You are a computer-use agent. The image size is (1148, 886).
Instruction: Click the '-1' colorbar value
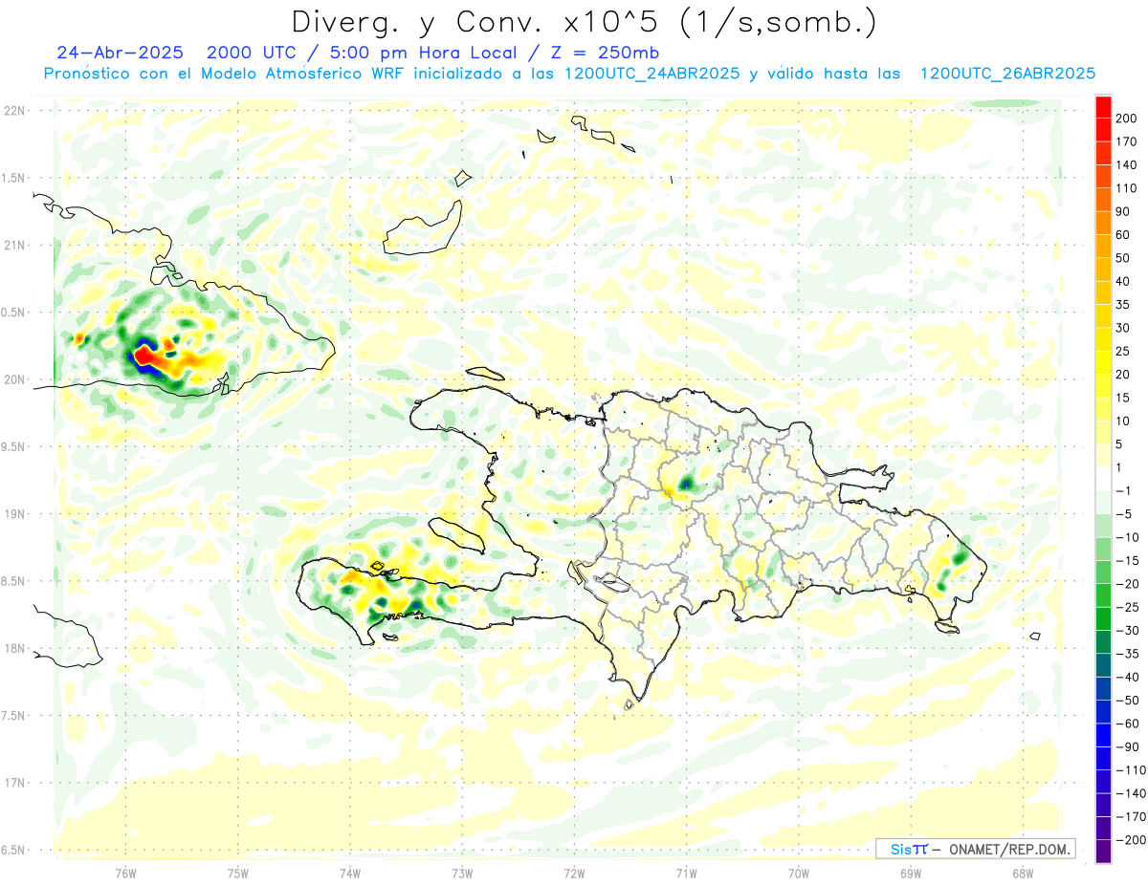[x=1126, y=491]
